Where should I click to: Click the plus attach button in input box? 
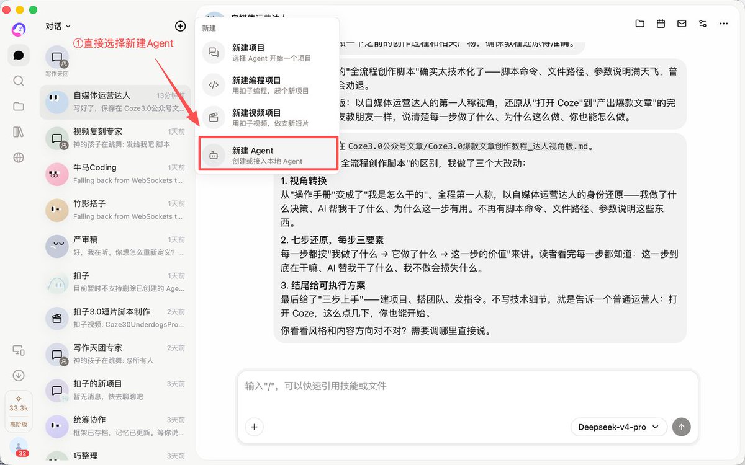click(254, 427)
